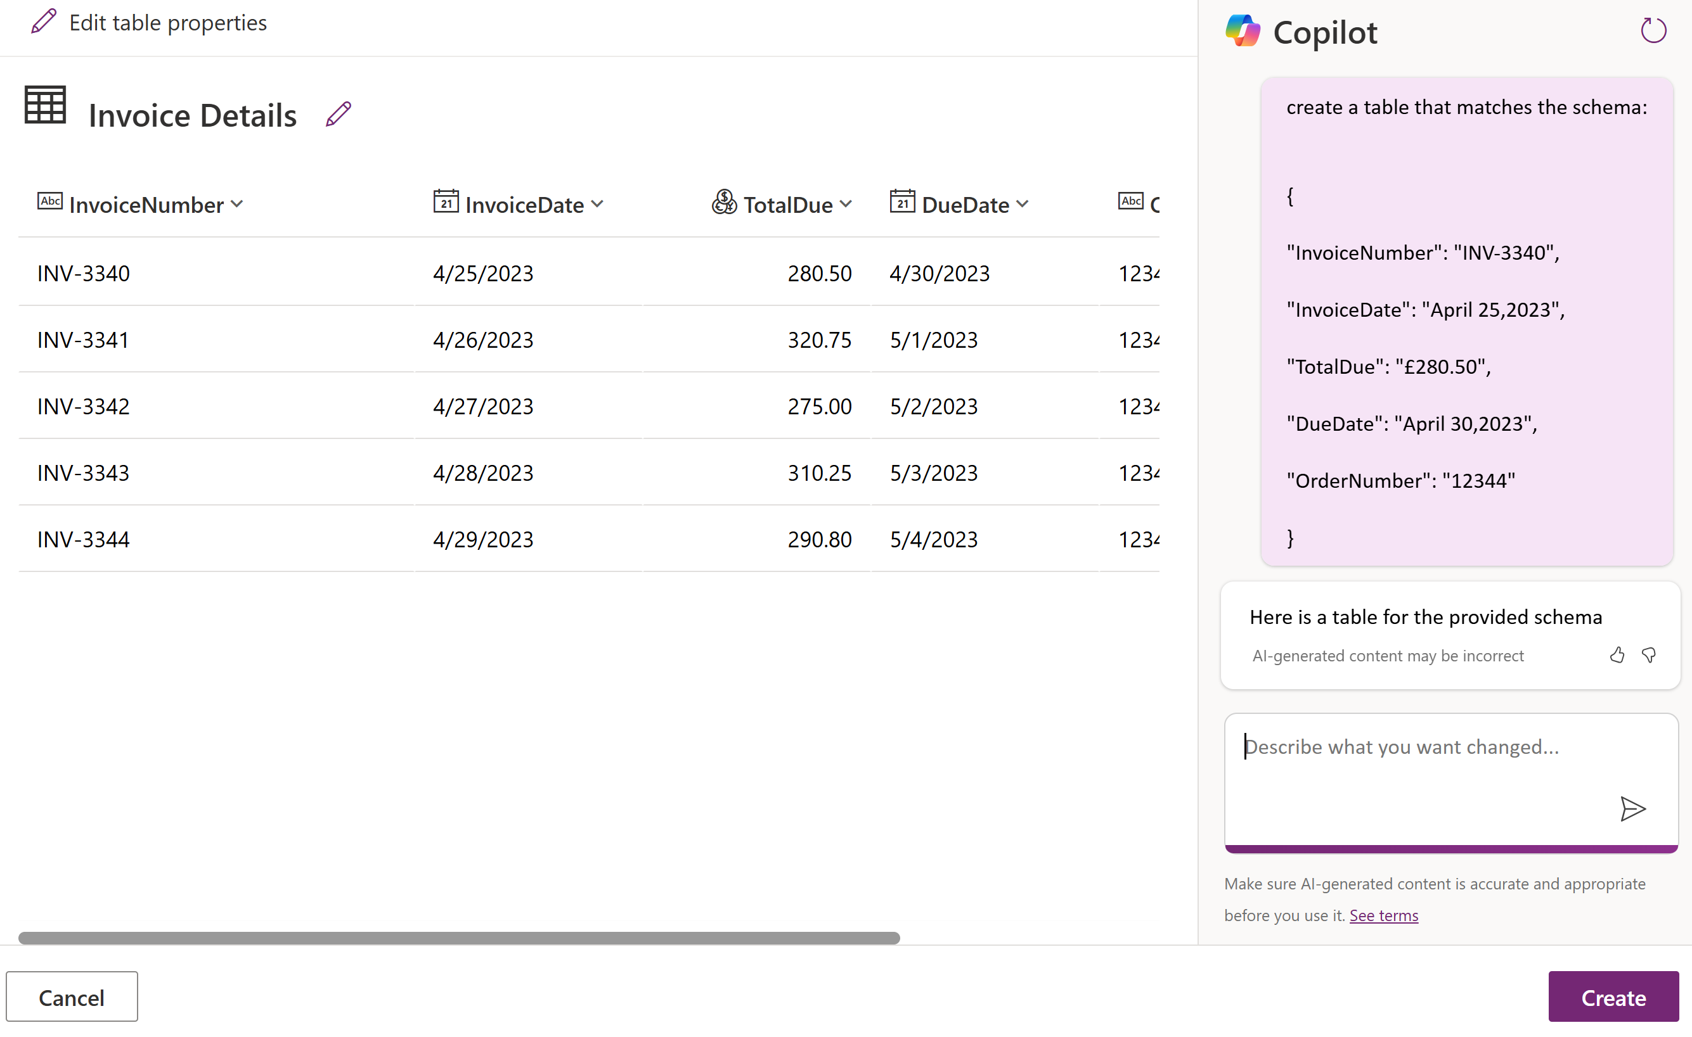1692x1037 pixels.
Task: Click the "OrderNumber": "12344" line in the prompt
Action: click(x=1400, y=480)
